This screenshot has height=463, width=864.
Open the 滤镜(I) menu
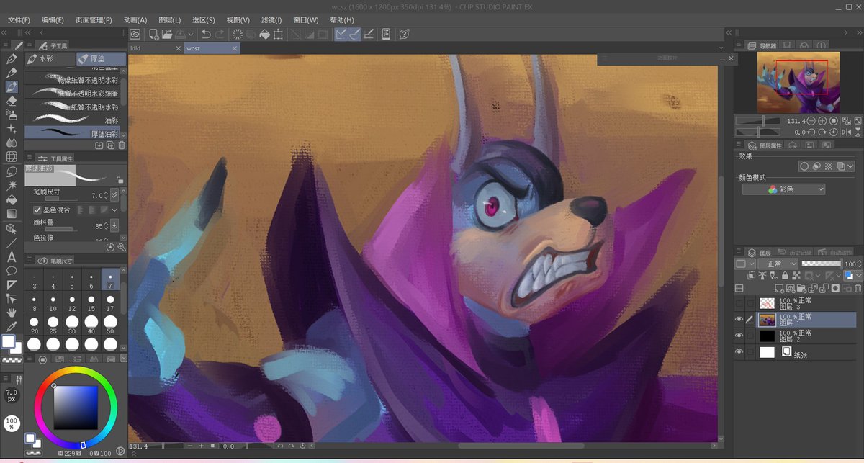(x=271, y=20)
